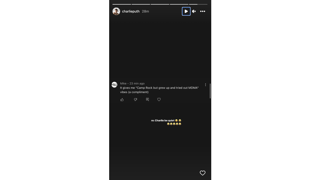Click Mike's commenter avatar
The image size is (320, 180).
click(x=114, y=85)
